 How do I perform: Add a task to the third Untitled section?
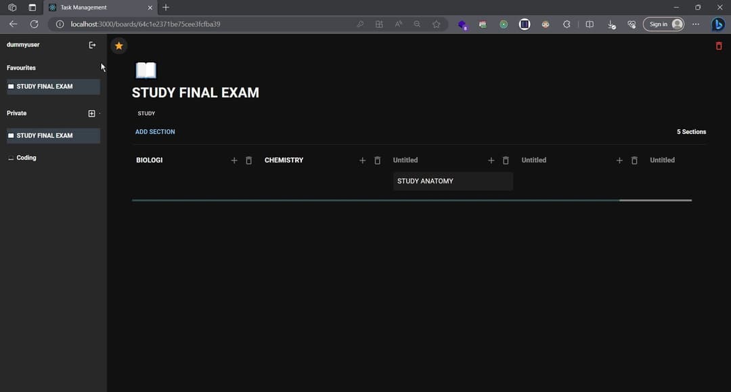(491, 160)
